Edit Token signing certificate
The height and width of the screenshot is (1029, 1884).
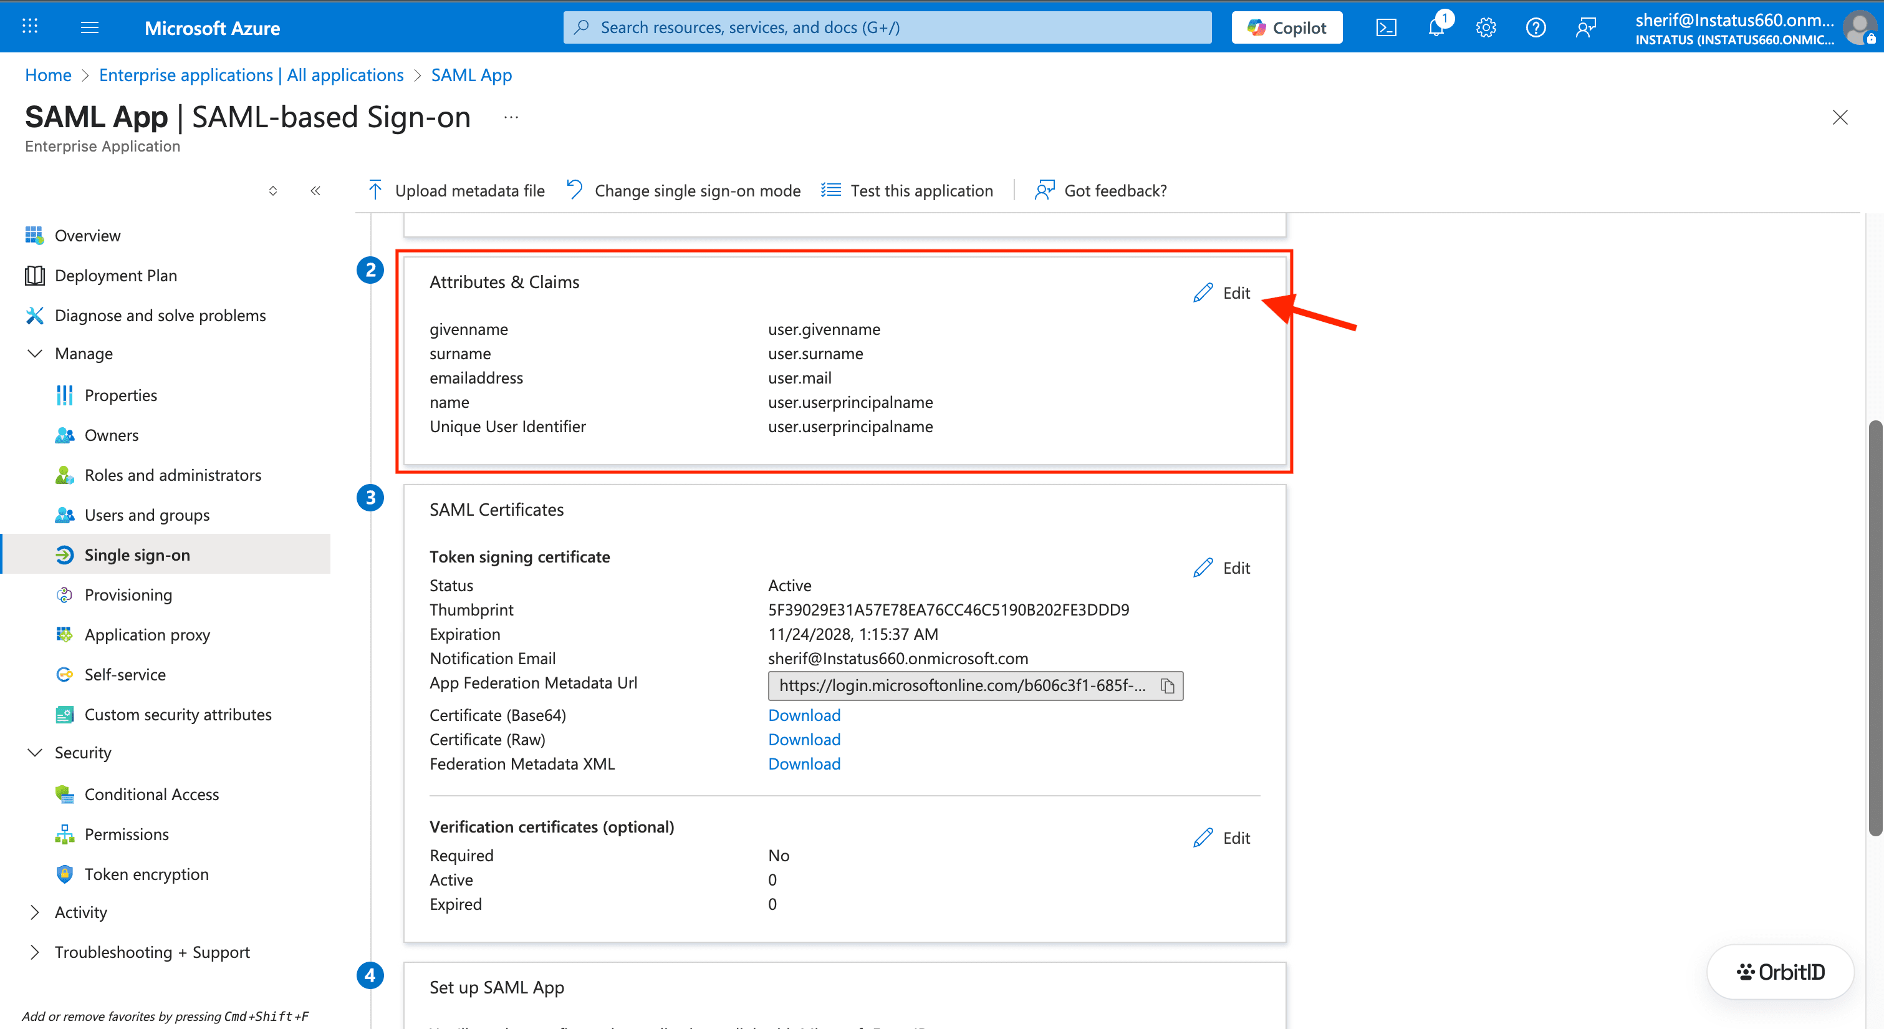[x=1222, y=568]
